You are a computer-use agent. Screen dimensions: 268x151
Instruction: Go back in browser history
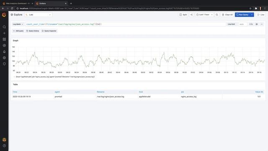pos(3,8)
